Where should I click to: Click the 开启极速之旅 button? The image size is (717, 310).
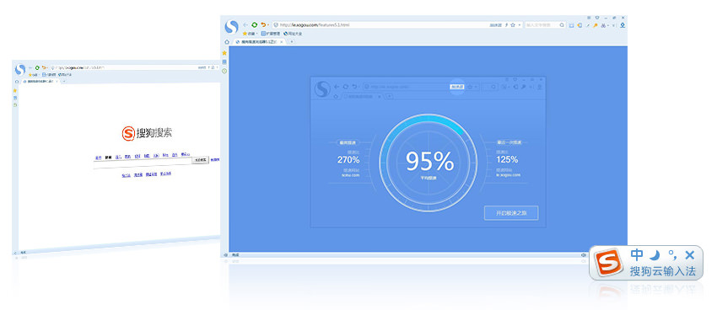click(x=511, y=213)
